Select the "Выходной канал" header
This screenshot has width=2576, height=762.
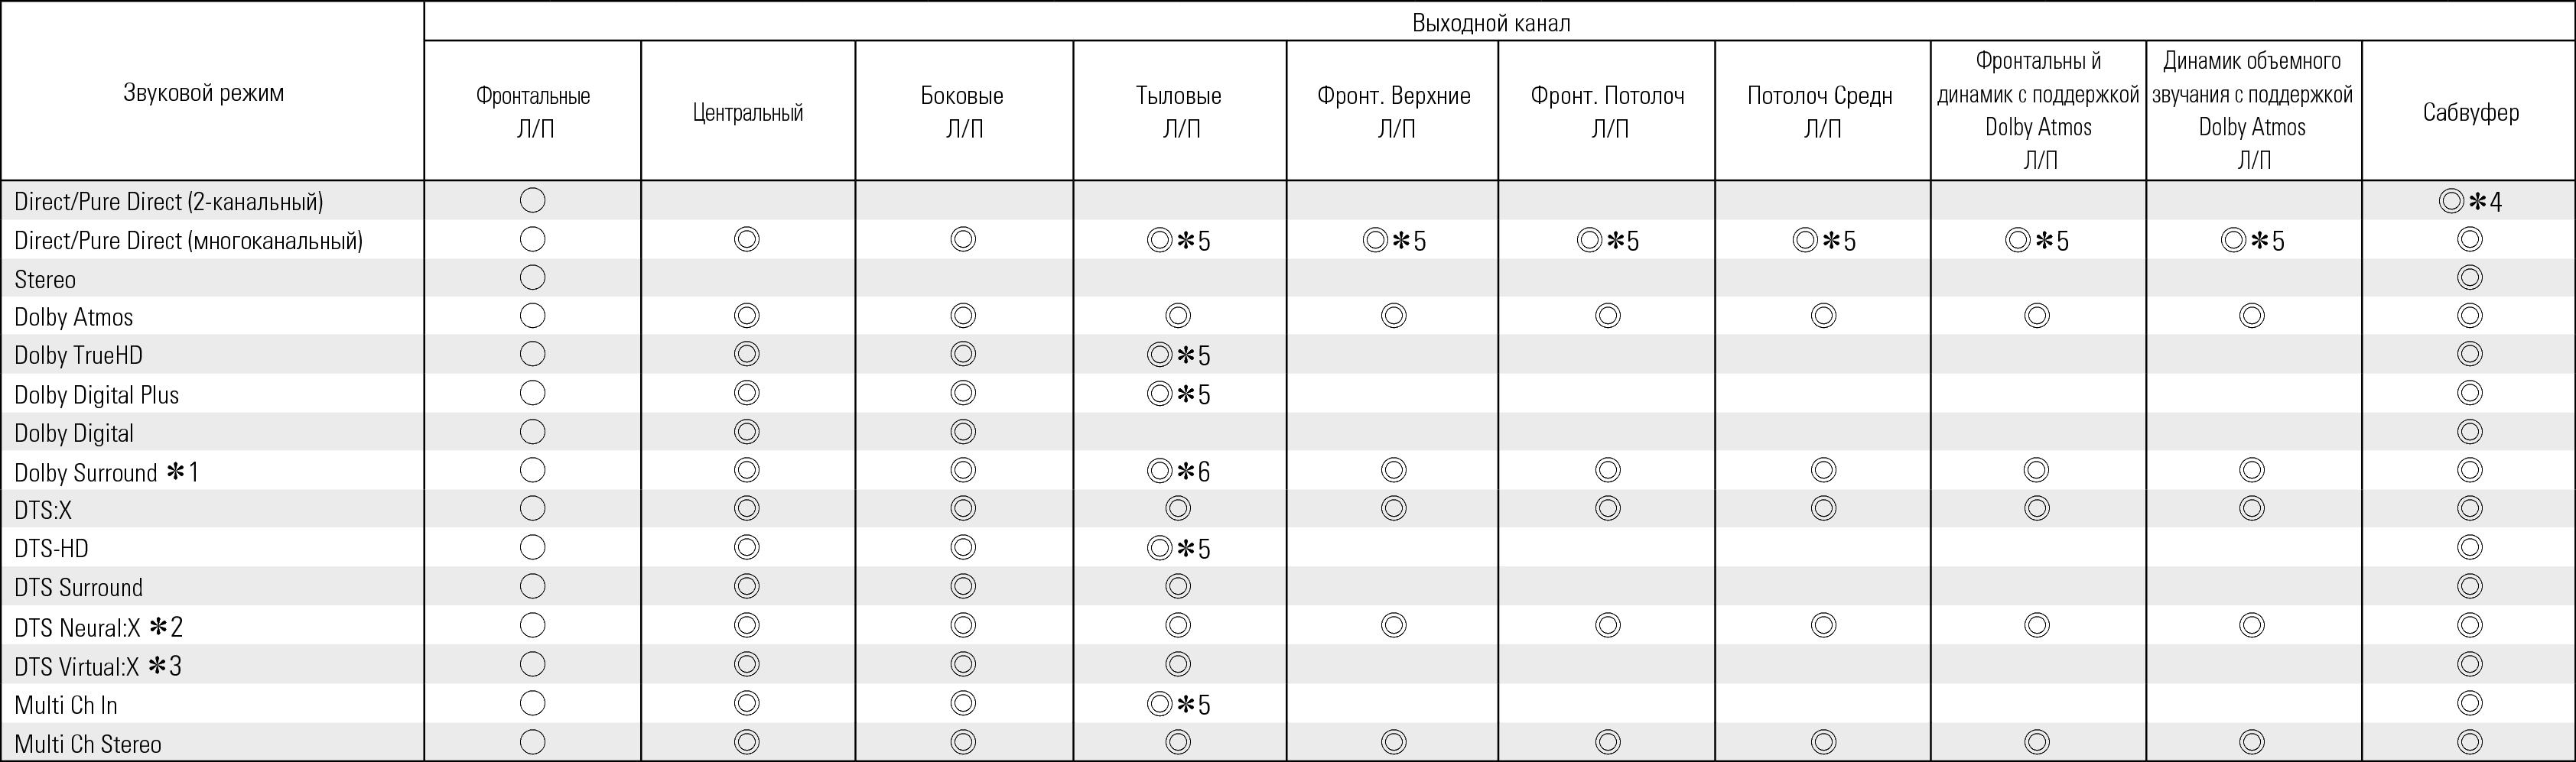[1491, 23]
